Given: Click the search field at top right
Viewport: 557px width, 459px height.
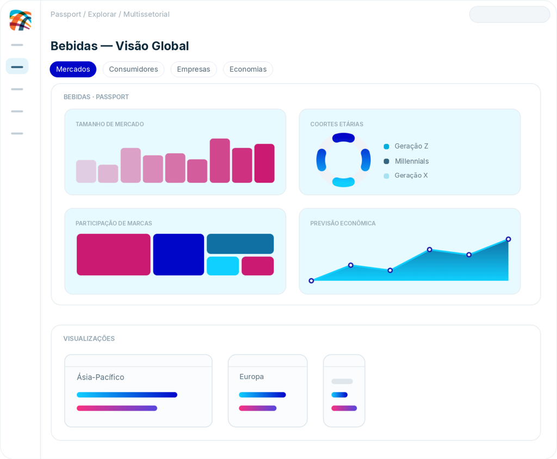Looking at the screenshot, I should (509, 15).
